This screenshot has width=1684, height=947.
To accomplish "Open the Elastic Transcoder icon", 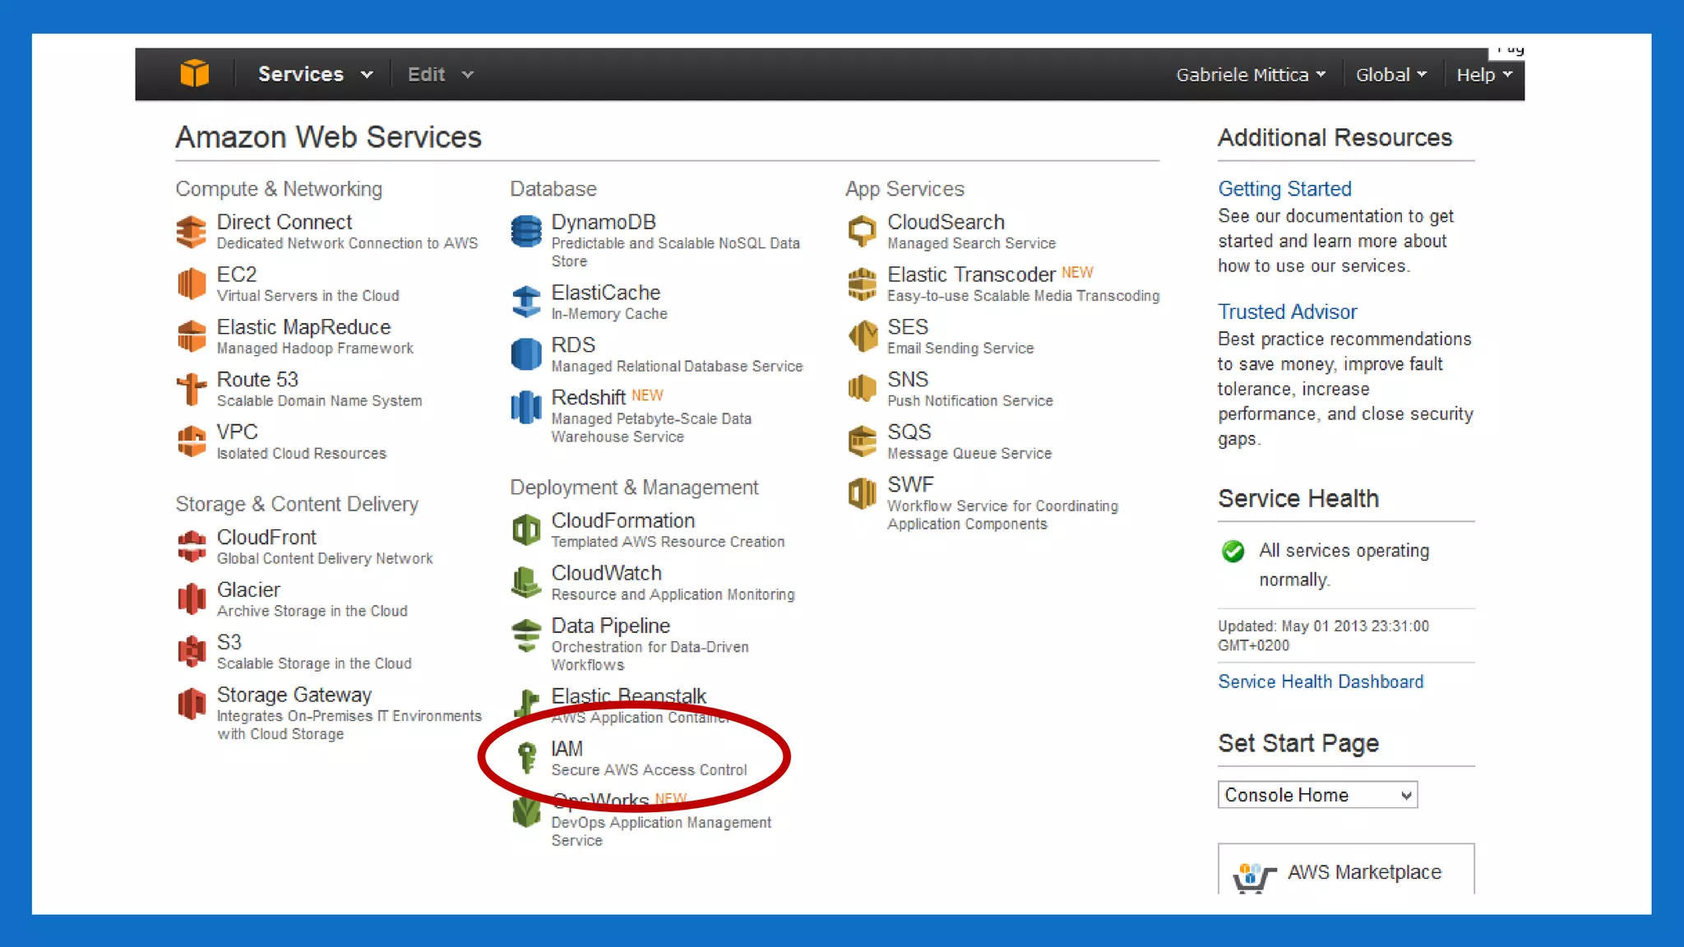I will click(862, 284).
